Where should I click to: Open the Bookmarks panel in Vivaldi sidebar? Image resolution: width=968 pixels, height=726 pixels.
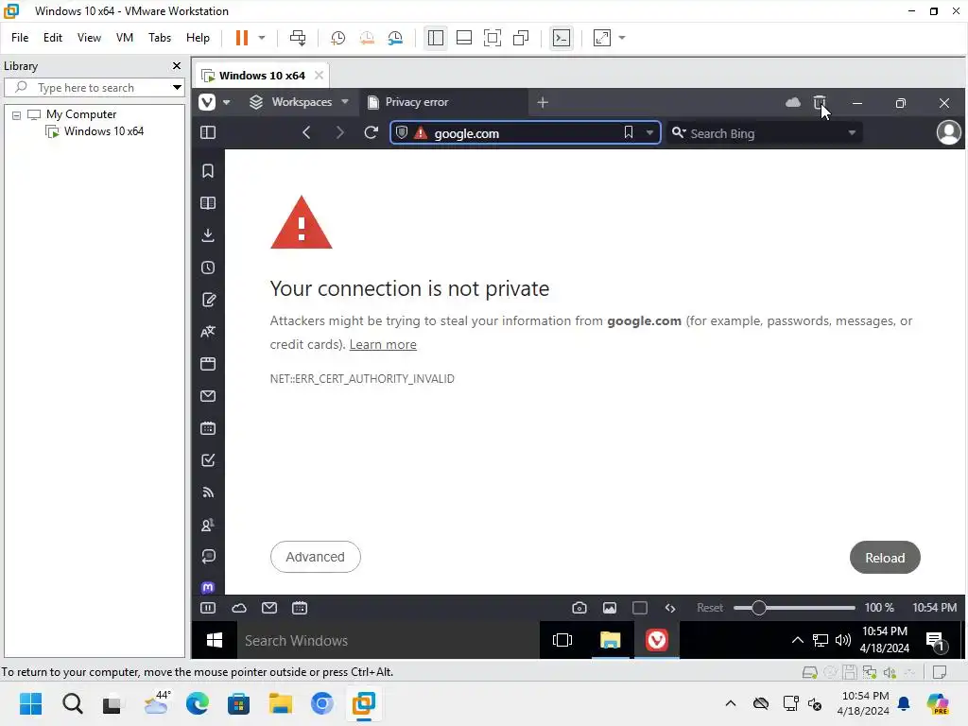(x=208, y=171)
